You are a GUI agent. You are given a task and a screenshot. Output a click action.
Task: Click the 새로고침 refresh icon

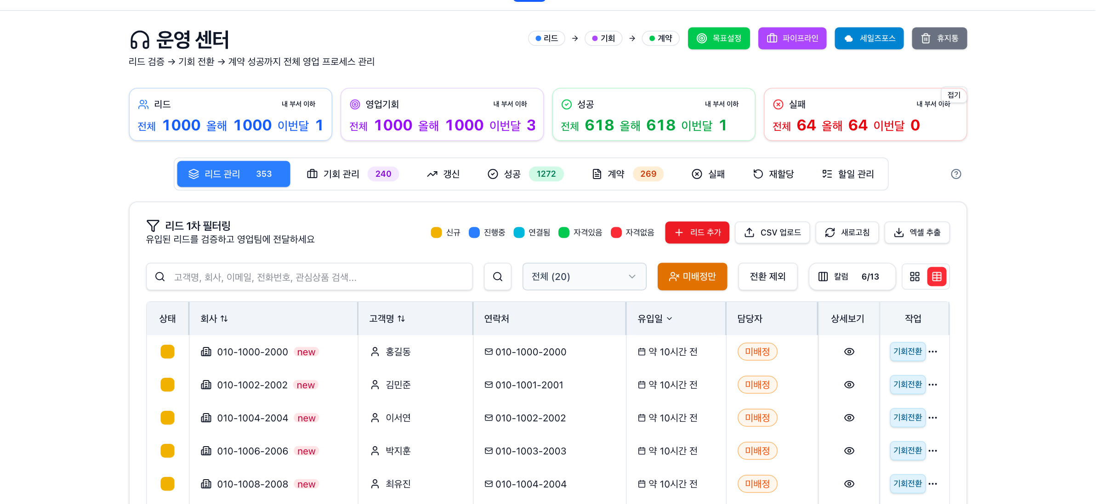(830, 232)
